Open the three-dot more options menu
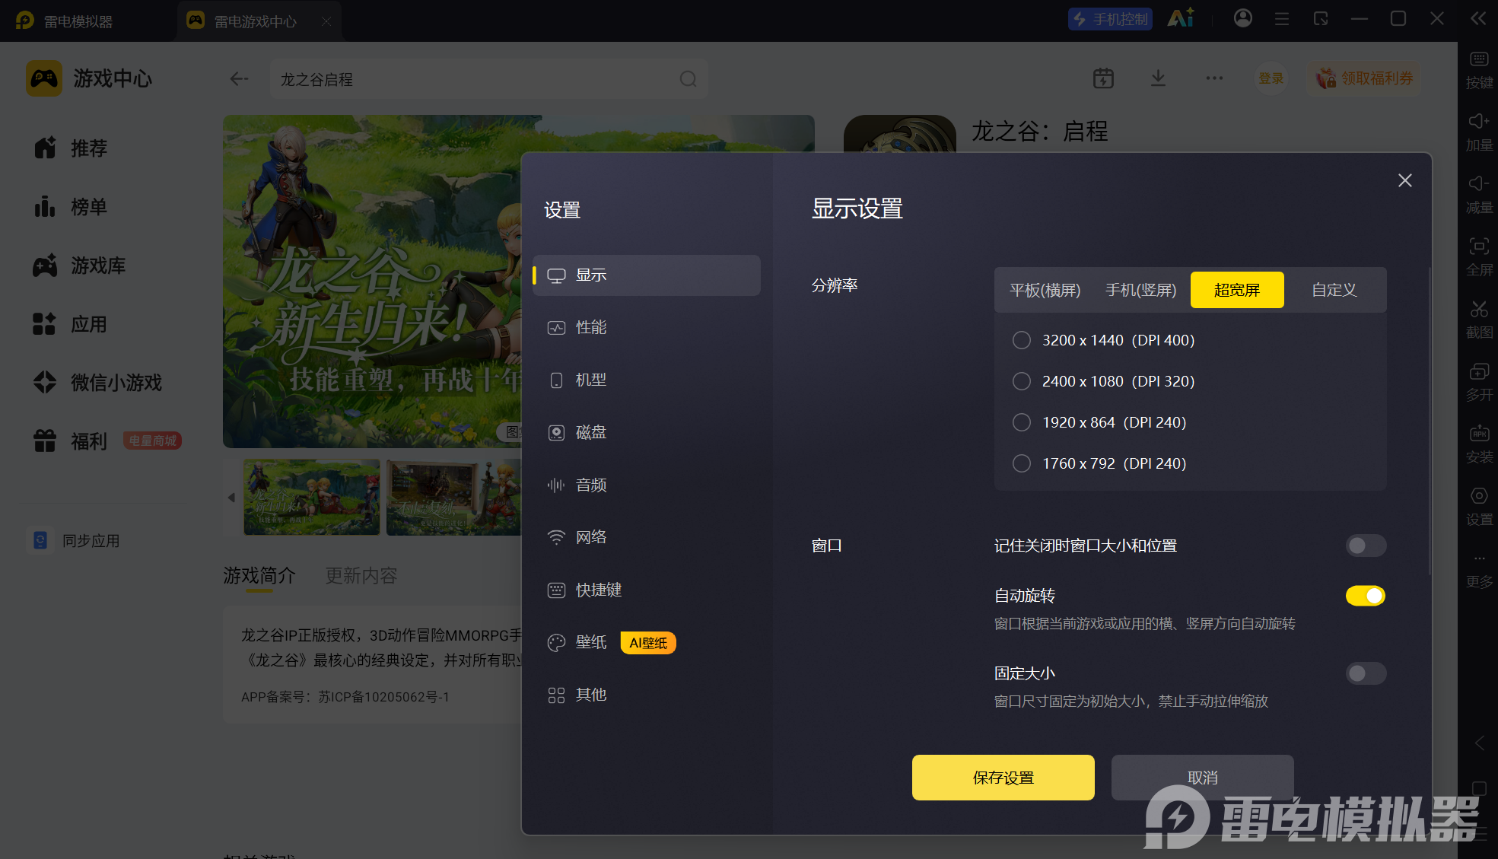 click(1214, 78)
